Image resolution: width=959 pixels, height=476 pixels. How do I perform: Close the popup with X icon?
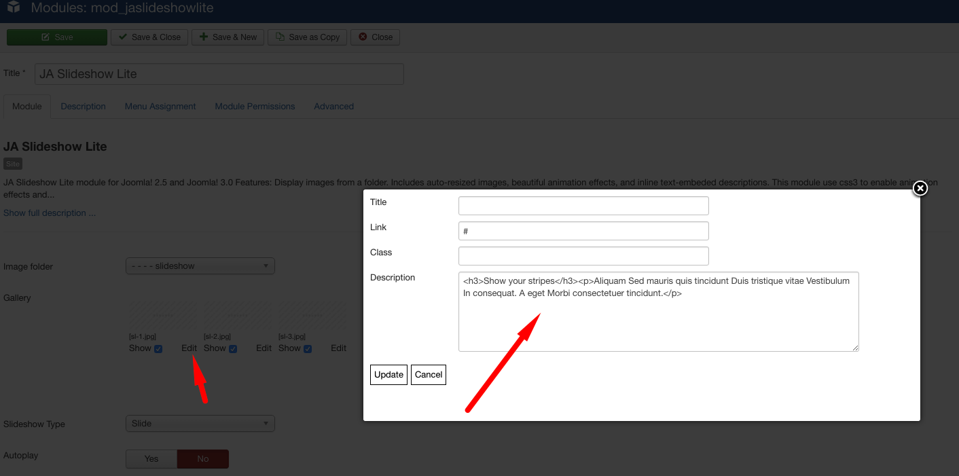920,188
